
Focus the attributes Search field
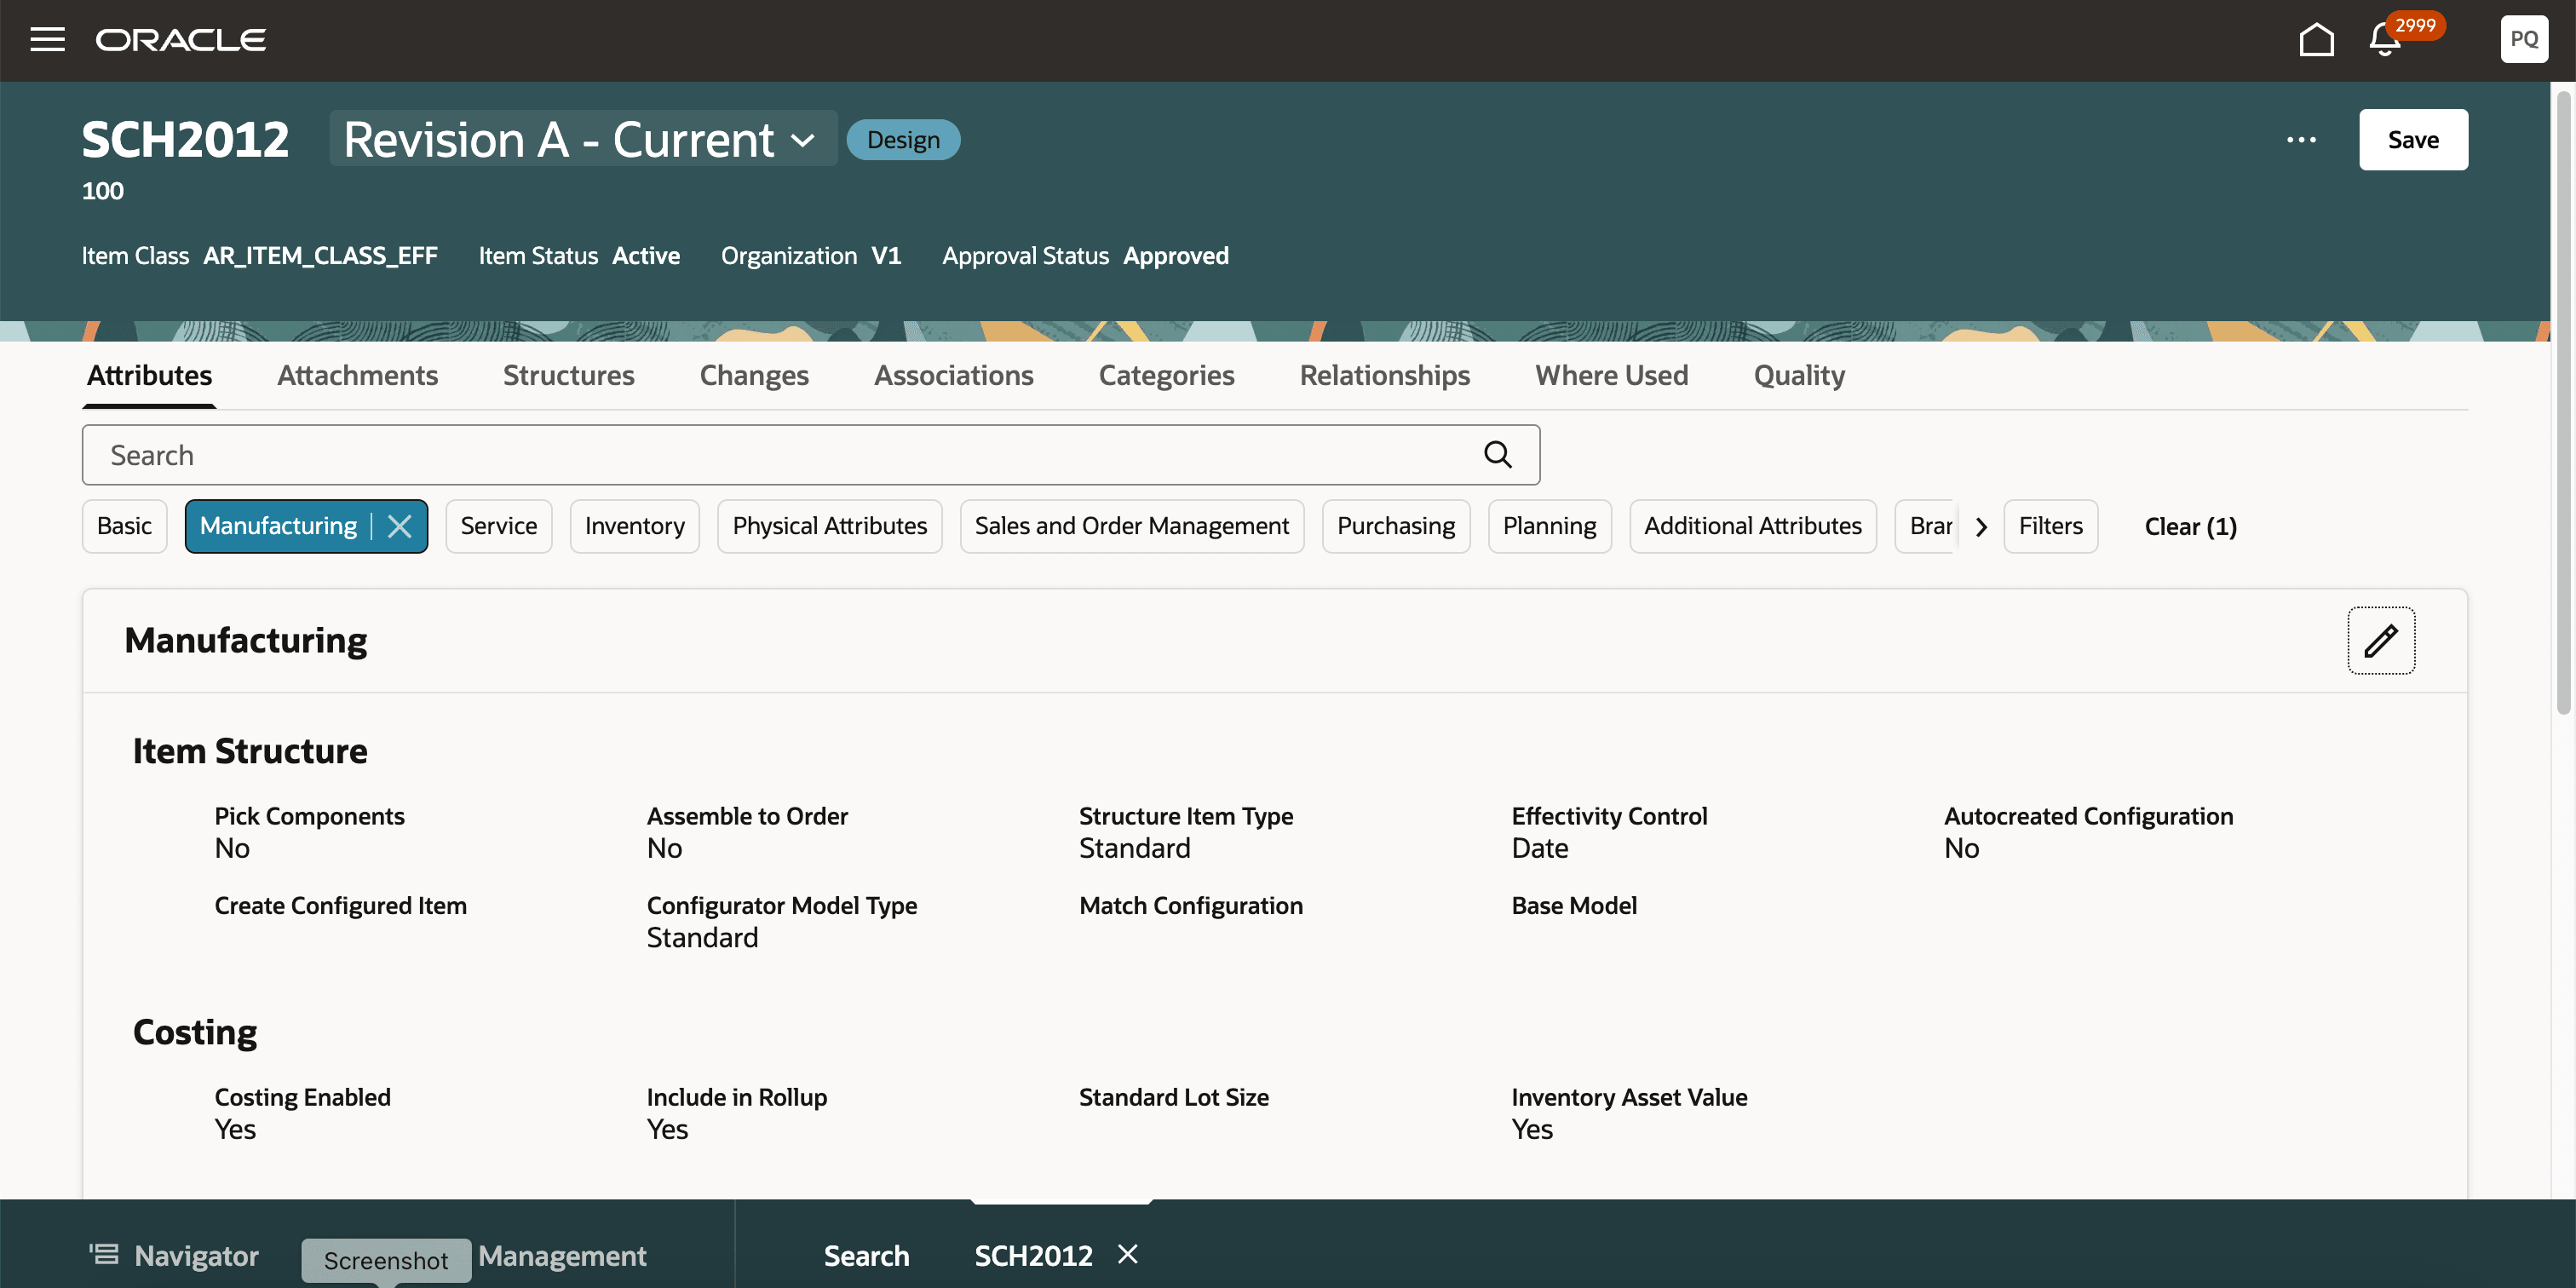pos(780,455)
